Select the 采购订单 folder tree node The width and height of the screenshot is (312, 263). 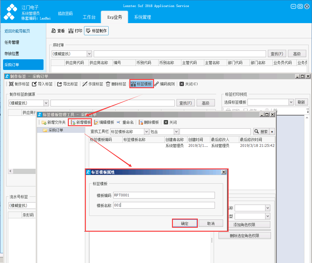pyautogui.click(x=56, y=130)
